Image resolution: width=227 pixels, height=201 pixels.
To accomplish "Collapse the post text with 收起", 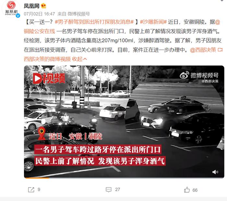I will pyautogui.click(x=79, y=59).
